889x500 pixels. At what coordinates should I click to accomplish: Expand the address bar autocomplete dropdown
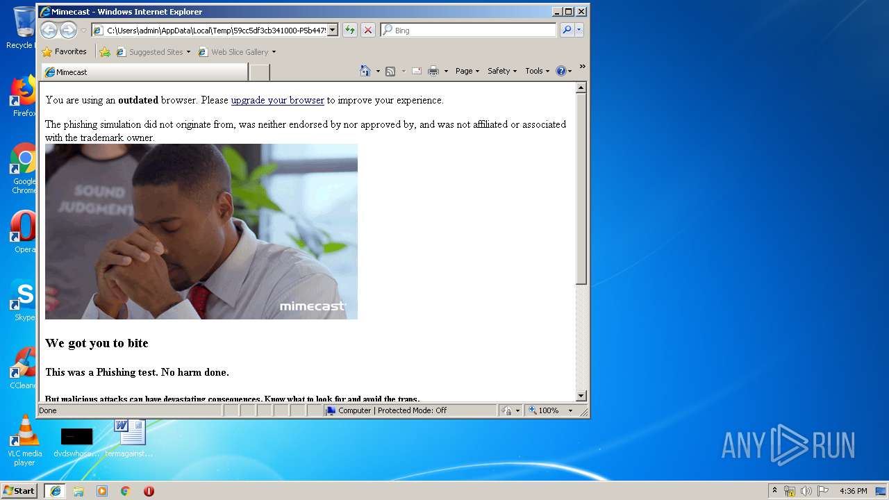[x=333, y=30]
